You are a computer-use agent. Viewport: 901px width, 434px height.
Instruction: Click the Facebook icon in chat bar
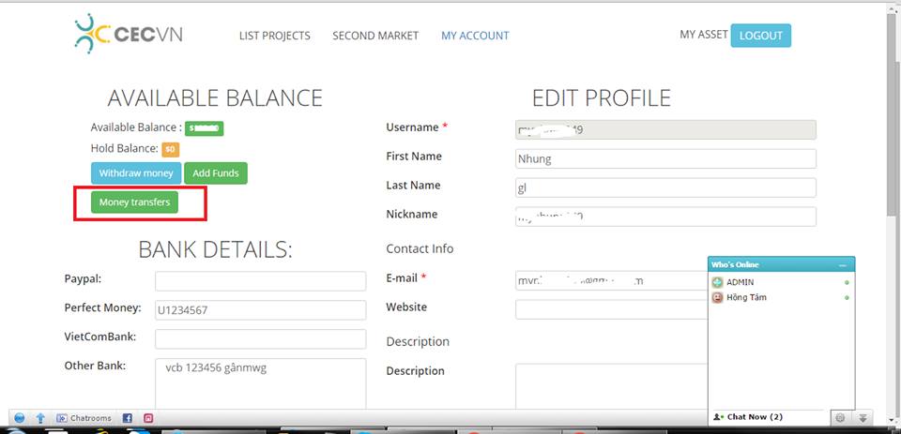tap(128, 418)
